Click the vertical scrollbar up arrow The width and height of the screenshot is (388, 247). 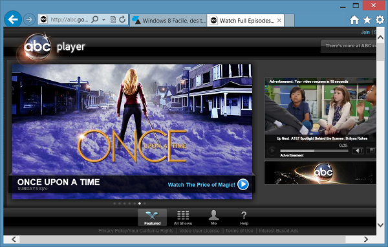(x=380, y=38)
